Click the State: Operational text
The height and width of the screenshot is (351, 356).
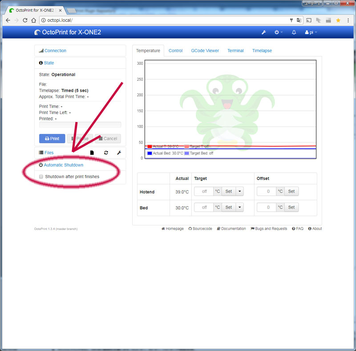[x=57, y=74]
